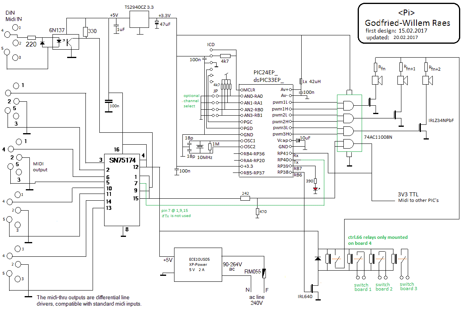
Task: Click the Godfried-Willem Raes title box
Action: click(x=408, y=23)
